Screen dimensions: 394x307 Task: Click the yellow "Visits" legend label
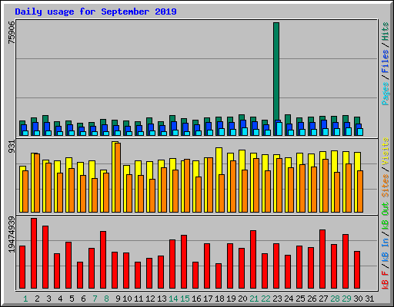coord(386,152)
